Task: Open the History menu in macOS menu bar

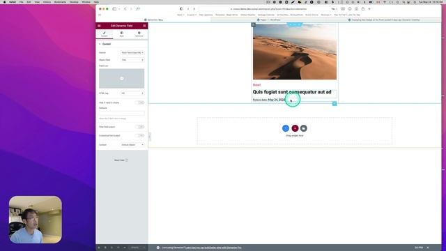Action: tap(47, 2)
